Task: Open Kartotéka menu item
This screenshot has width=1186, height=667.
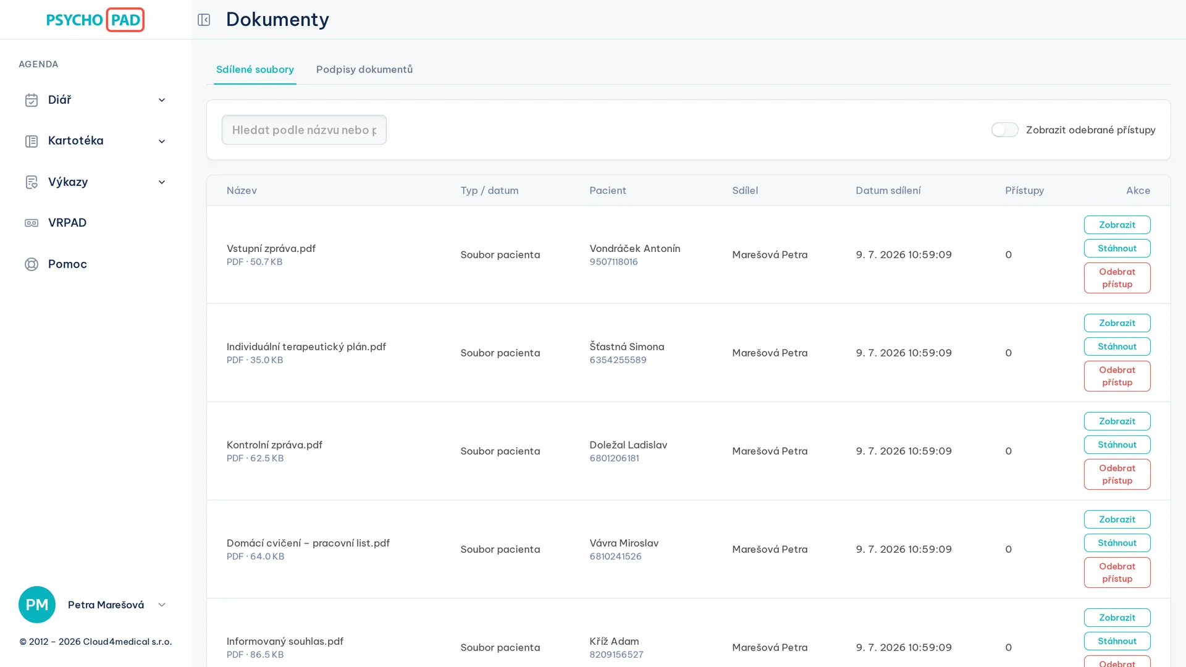Action: coord(96,141)
